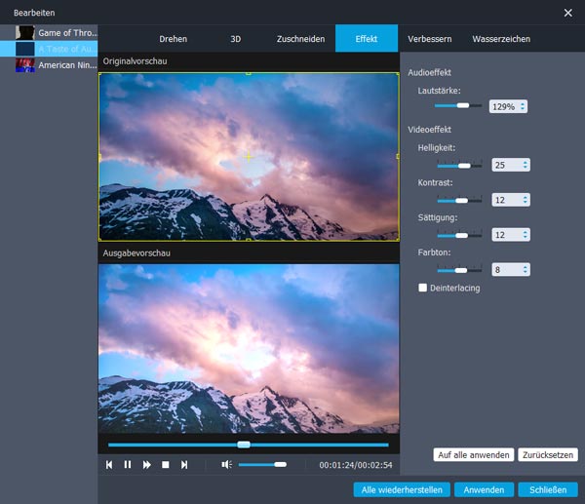Select Game of Thrones video thumbnail

(25, 32)
